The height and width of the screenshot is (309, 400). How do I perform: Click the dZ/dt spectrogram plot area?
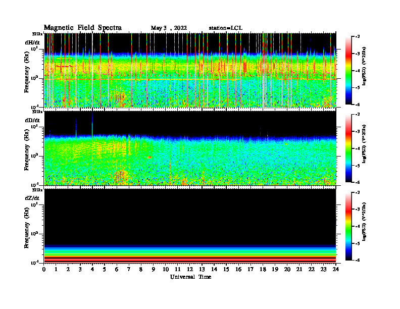coord(190,226)
